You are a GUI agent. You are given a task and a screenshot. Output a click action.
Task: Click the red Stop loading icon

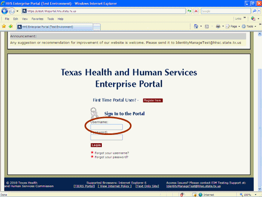click(x=196, y=11)
